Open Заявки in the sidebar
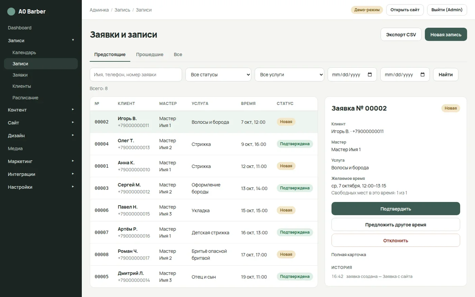This screenshot has height=297, width=475. click(41, 75)
